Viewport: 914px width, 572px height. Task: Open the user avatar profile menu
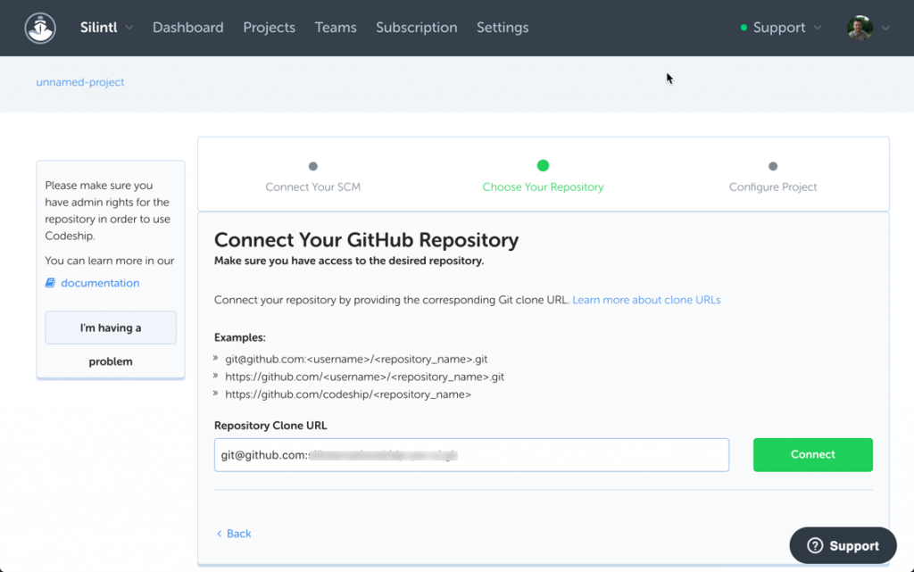(860, 28)
